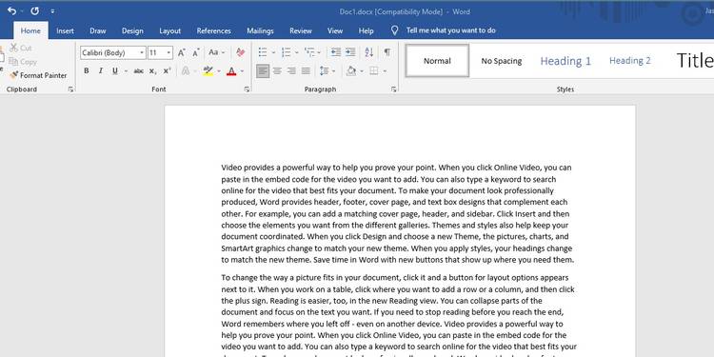
Task: Open the Calibri (Body) font name dropdown
Action: click(x=142, y=52)
